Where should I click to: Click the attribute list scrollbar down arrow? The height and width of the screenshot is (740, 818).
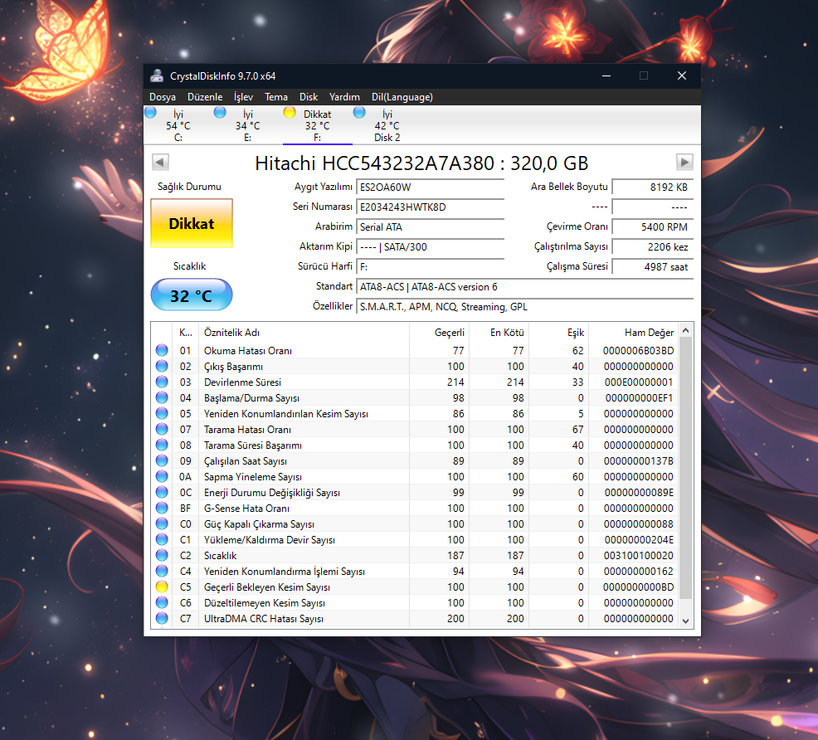686,621
